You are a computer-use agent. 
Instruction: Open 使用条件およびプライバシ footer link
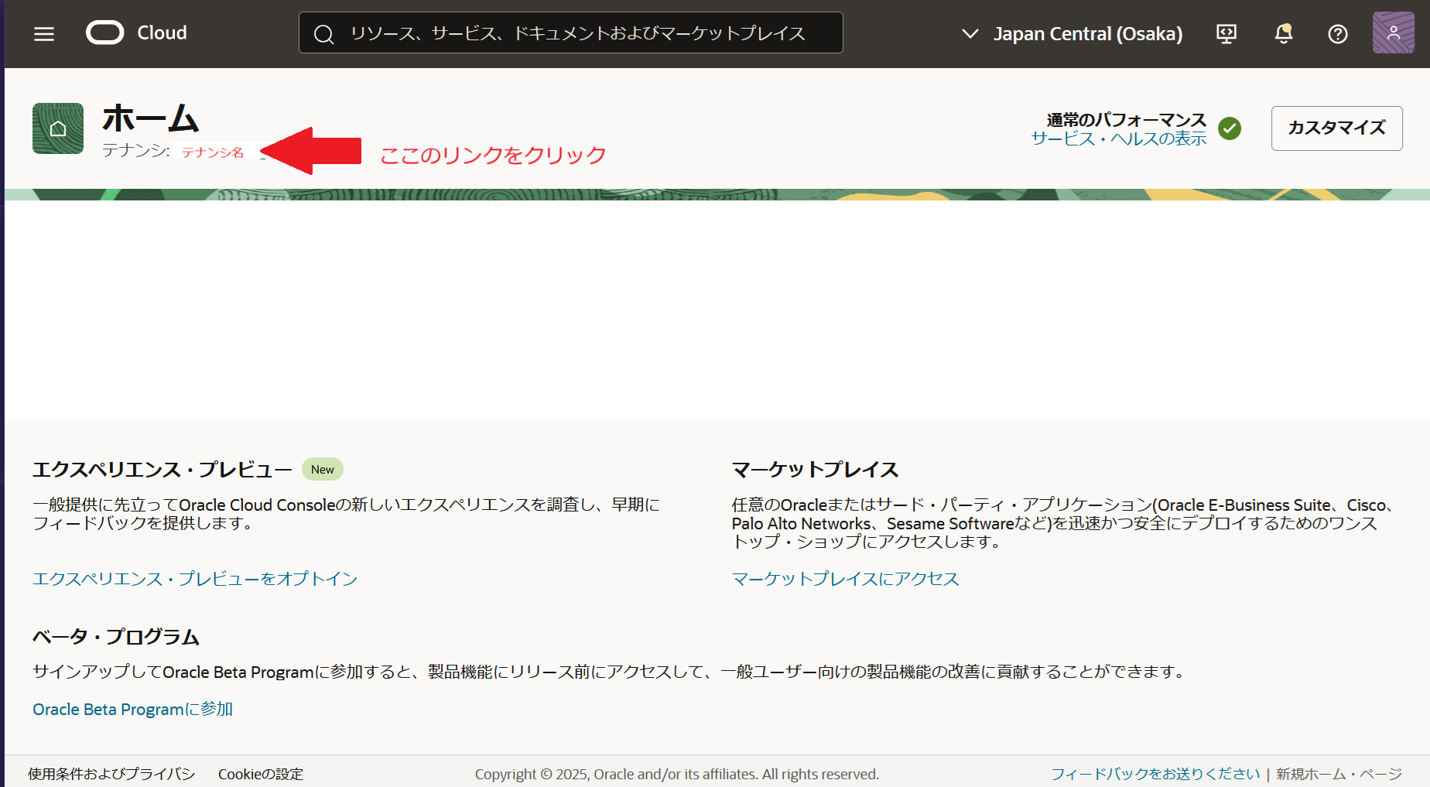(x=111, y=774)
